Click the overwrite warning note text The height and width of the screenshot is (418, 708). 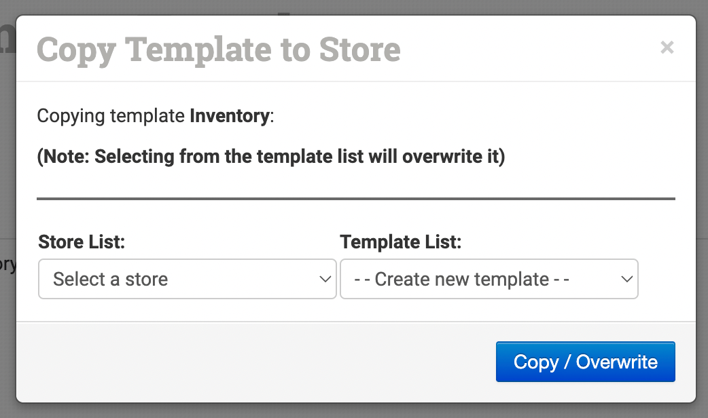click(x=271, y=157)
